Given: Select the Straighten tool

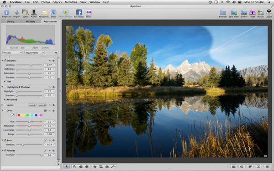Looking at the screenshot, I should click(x=95, y=166).
